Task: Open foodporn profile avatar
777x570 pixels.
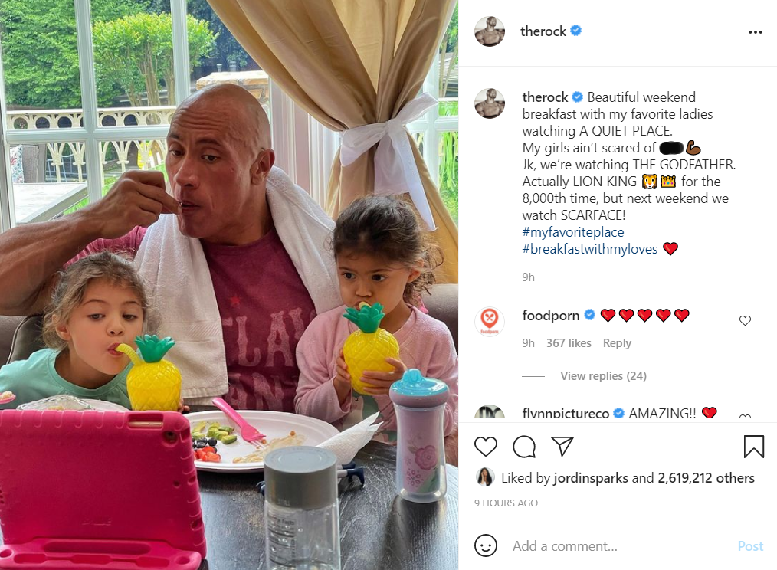Action: [x=490, y=321]
